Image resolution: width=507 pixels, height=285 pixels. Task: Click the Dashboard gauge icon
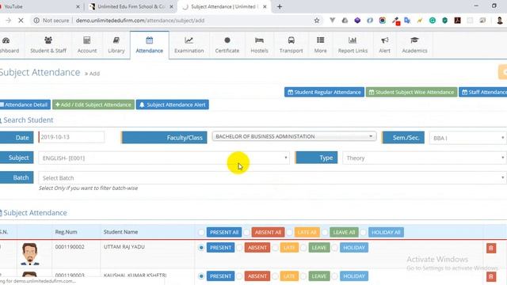[6, 40]
